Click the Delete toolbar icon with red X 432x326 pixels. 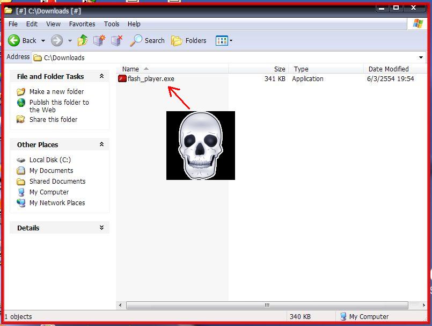pos(117,40)
